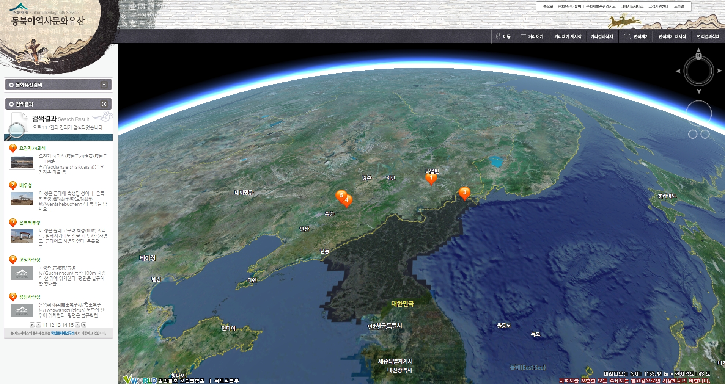Click the 하얼빈 city label on map
Image resolution: width=725 pixels, height=384 pixels.
click(x=432, y=171)
